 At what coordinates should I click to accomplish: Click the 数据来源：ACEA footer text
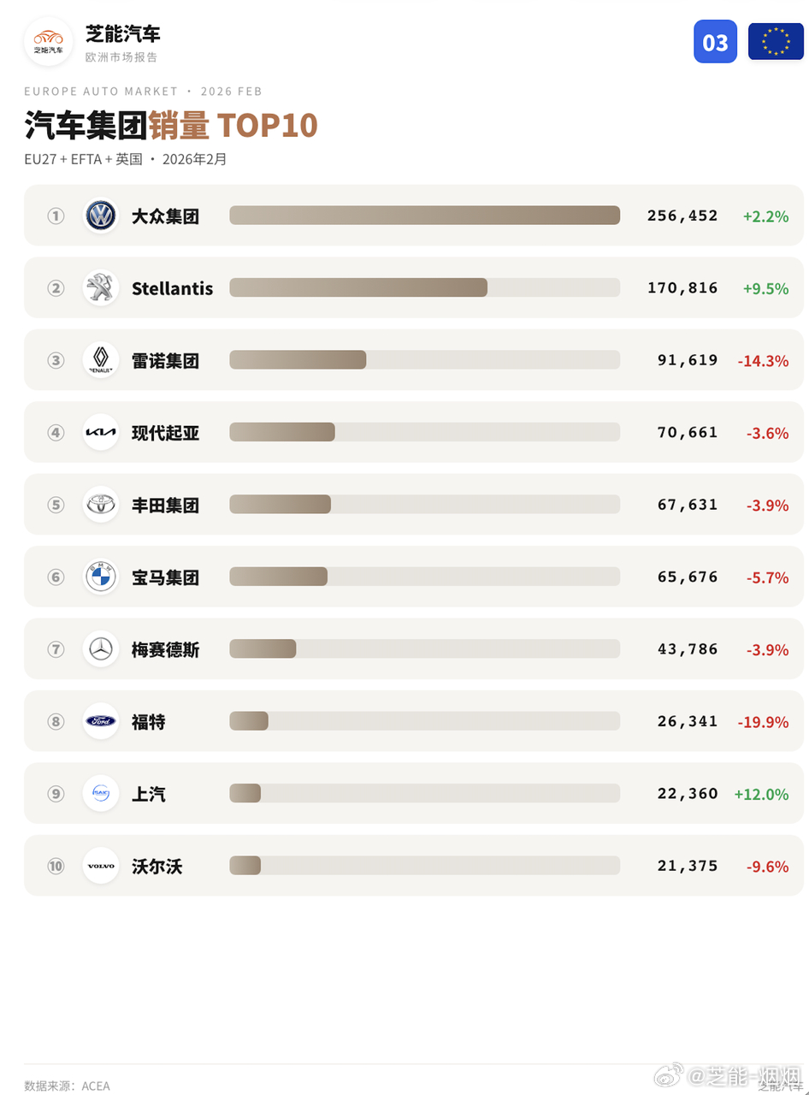(68, 1086)
